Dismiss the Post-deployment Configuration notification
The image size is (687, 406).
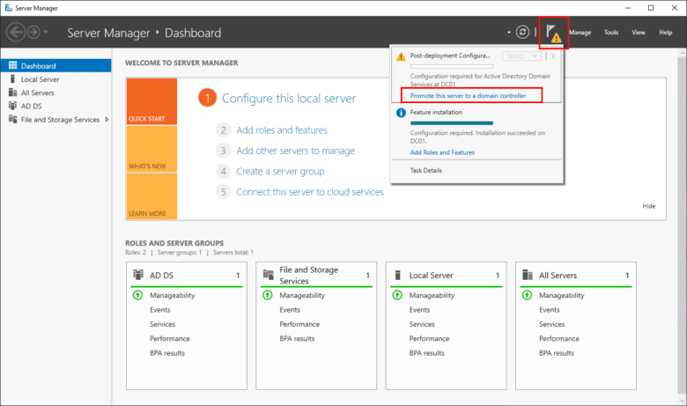[553, 56]
